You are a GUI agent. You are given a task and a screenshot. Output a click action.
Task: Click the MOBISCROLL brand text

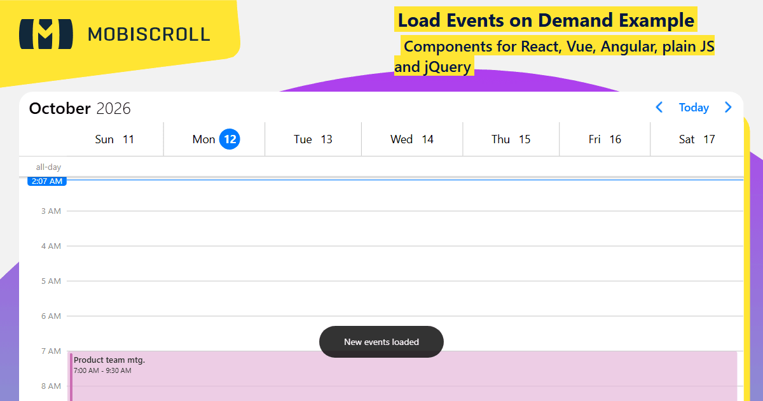click(x=149, y=34)
